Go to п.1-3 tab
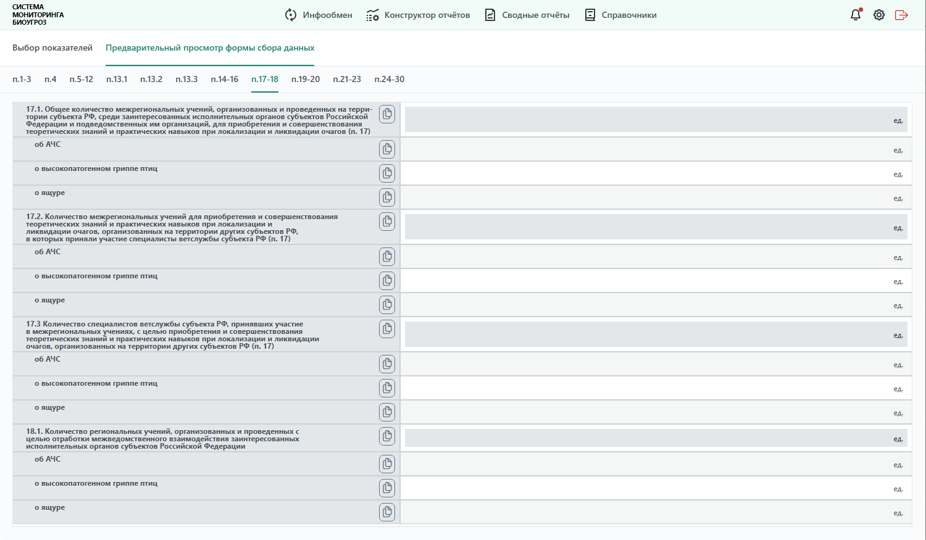 tap(22, 79)
